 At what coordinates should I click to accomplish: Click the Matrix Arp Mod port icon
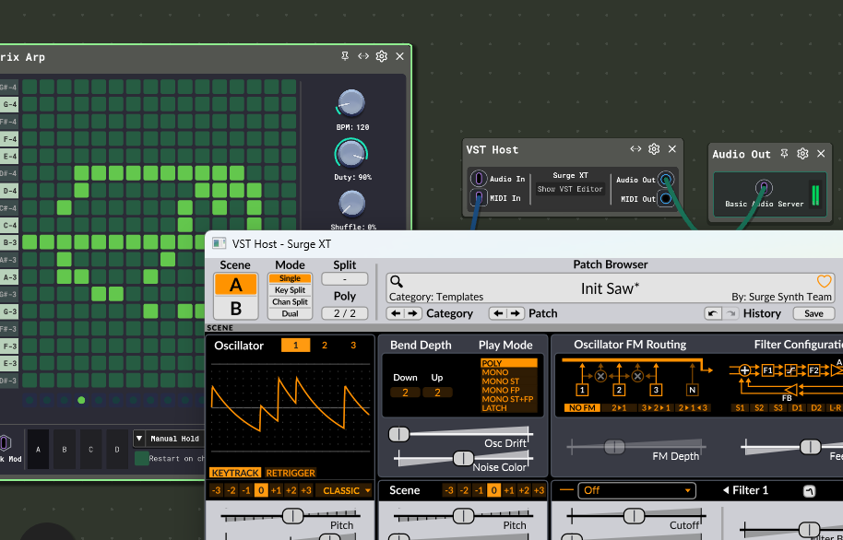[x=5, y=443]
